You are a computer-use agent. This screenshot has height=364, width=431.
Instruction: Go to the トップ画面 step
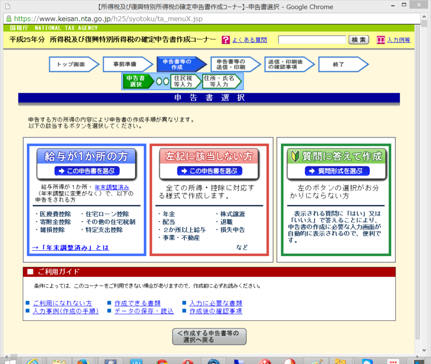74,64
